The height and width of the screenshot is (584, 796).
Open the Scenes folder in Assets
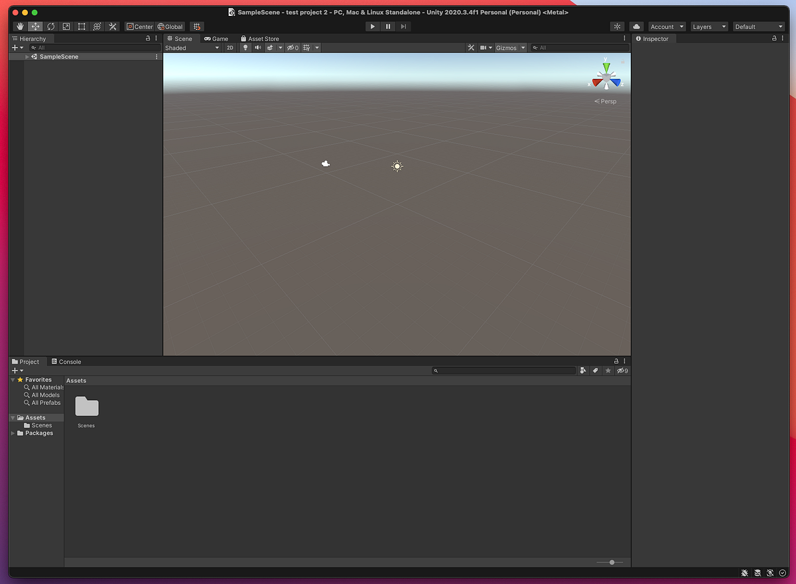86,406
